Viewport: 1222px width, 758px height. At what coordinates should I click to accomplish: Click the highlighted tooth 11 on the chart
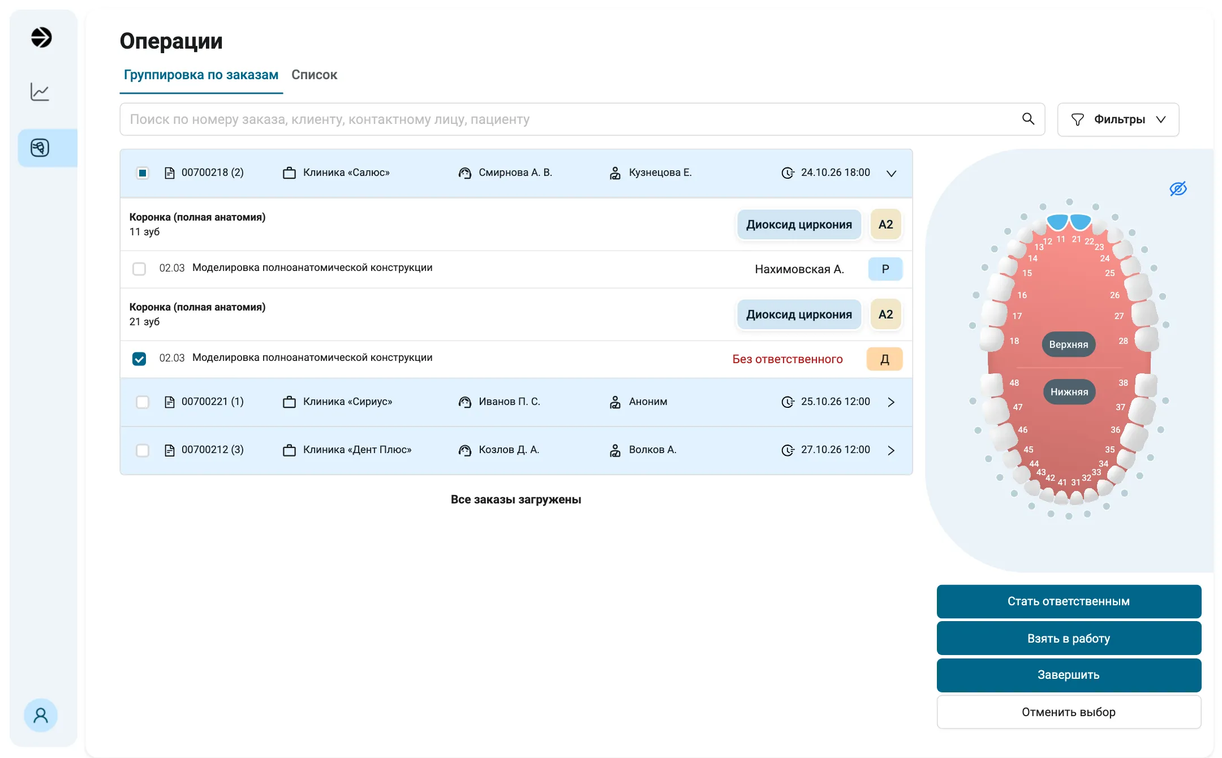[x=1057, y=222]
